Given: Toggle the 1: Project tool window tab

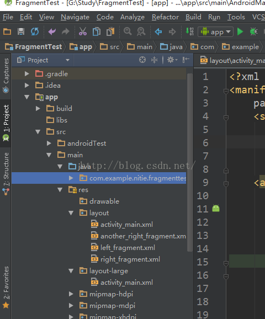Looking at the screenshot, I should pyautogui.click(x=6, y=123).
